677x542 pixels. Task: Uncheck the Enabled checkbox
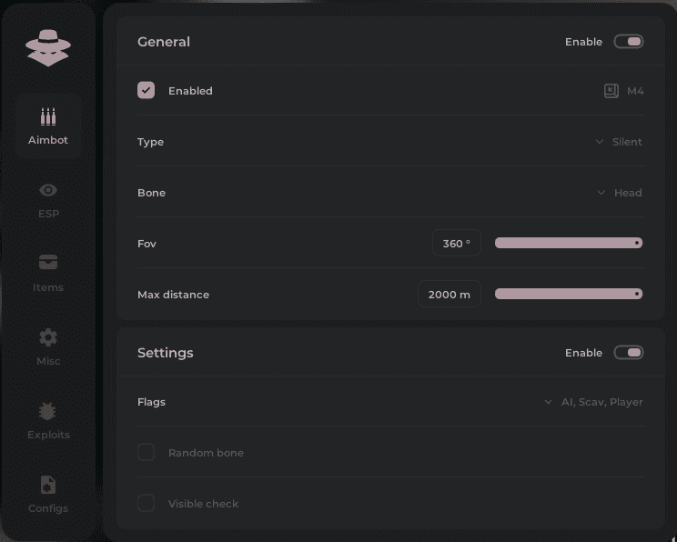tap(147, 91)
